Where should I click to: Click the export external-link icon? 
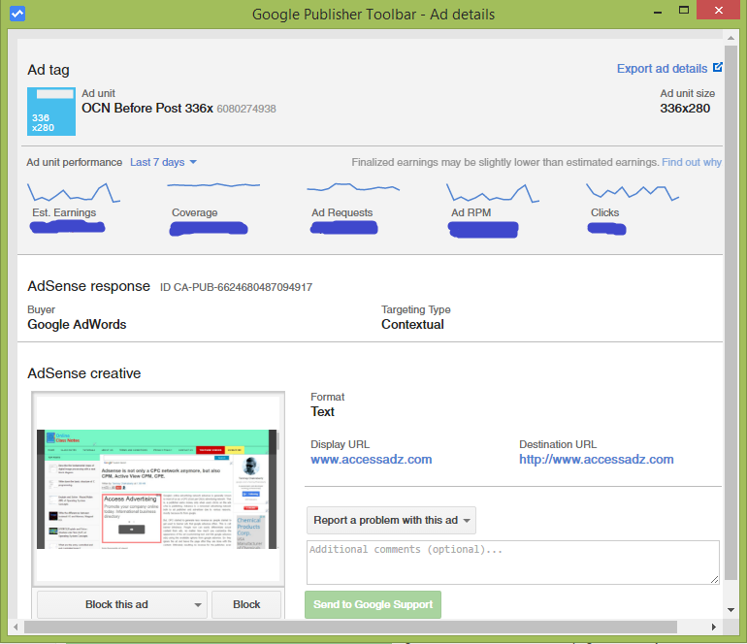tap(718, 68)
